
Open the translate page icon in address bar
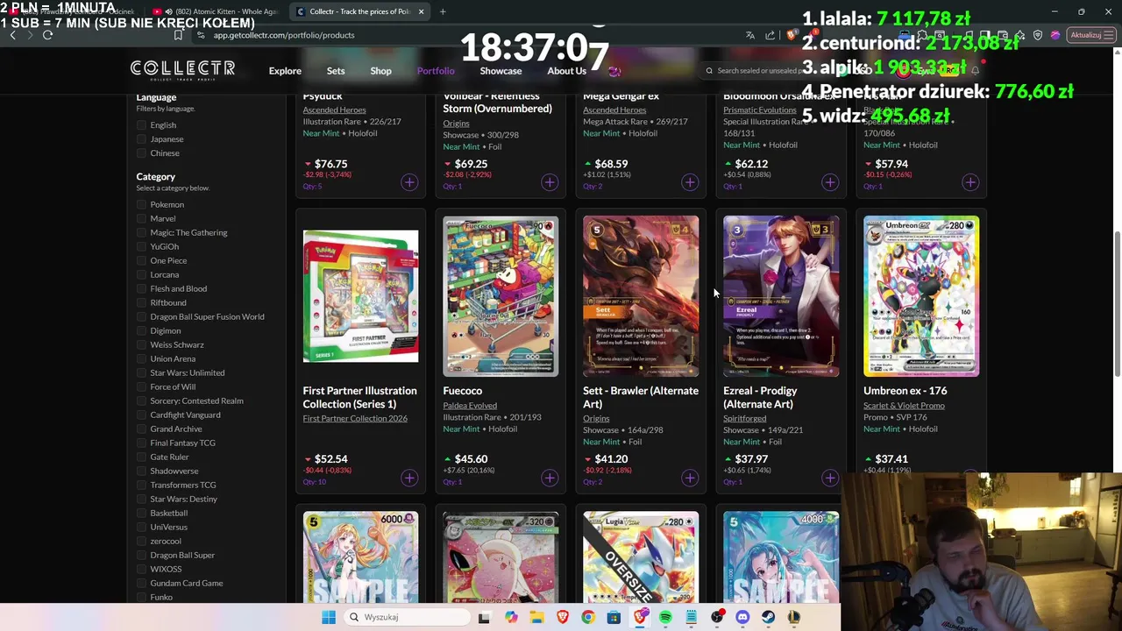point(750,35)
